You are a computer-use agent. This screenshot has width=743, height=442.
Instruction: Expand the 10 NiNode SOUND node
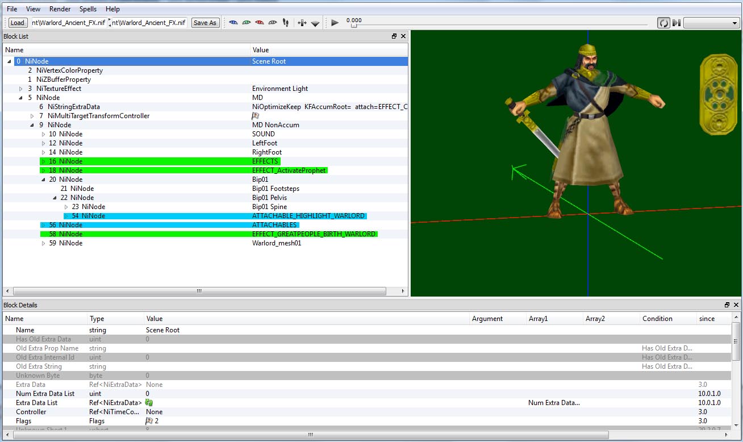point(44,134)
